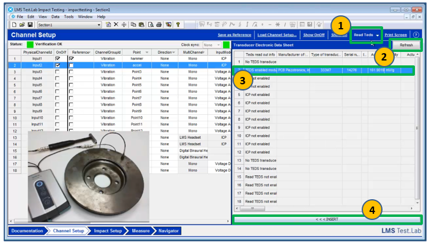The image size is (429, 245).
Task: Click the New document toolbar icon
Action: click(13, 24)
